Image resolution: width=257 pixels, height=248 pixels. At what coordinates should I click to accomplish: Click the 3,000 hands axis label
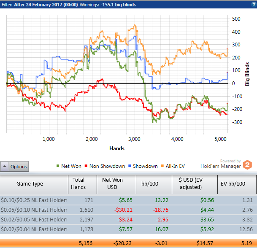pyautogui.click(x=134, y=139)
